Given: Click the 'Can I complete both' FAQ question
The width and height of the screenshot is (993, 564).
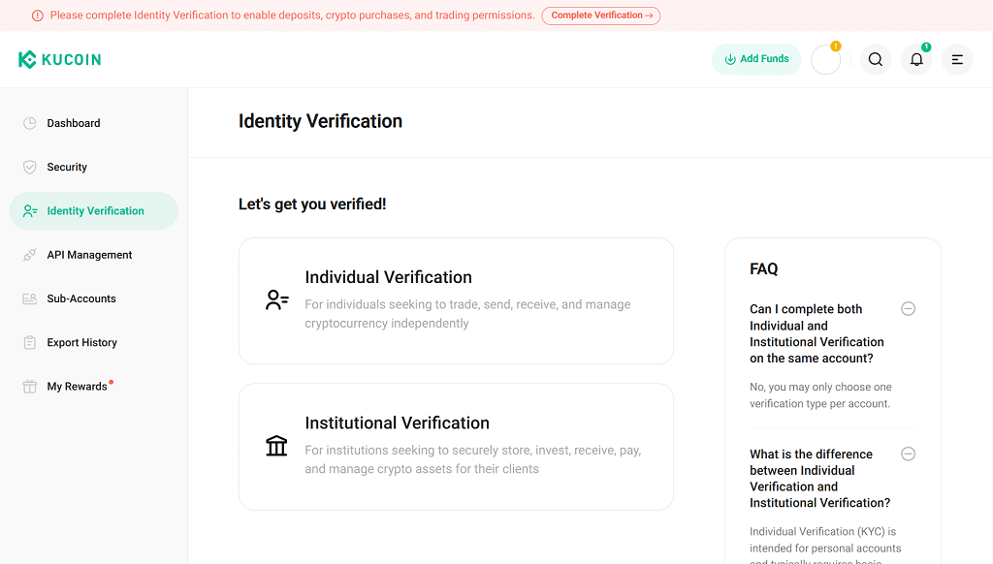Looking at the screenshot, I should (x=817, y=333).
